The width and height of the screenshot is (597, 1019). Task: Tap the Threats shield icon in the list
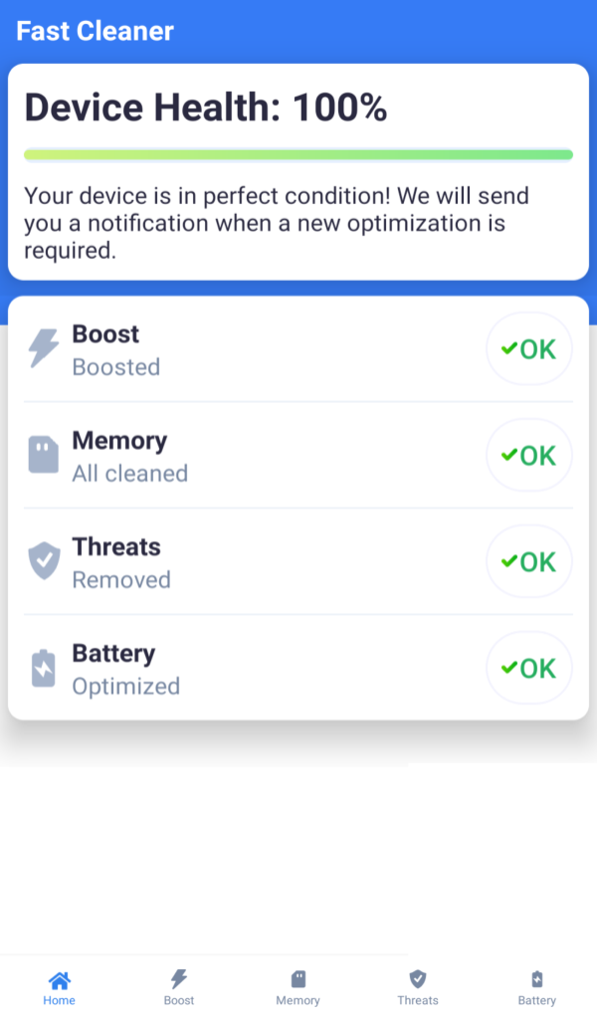click(x=44, y=561)
